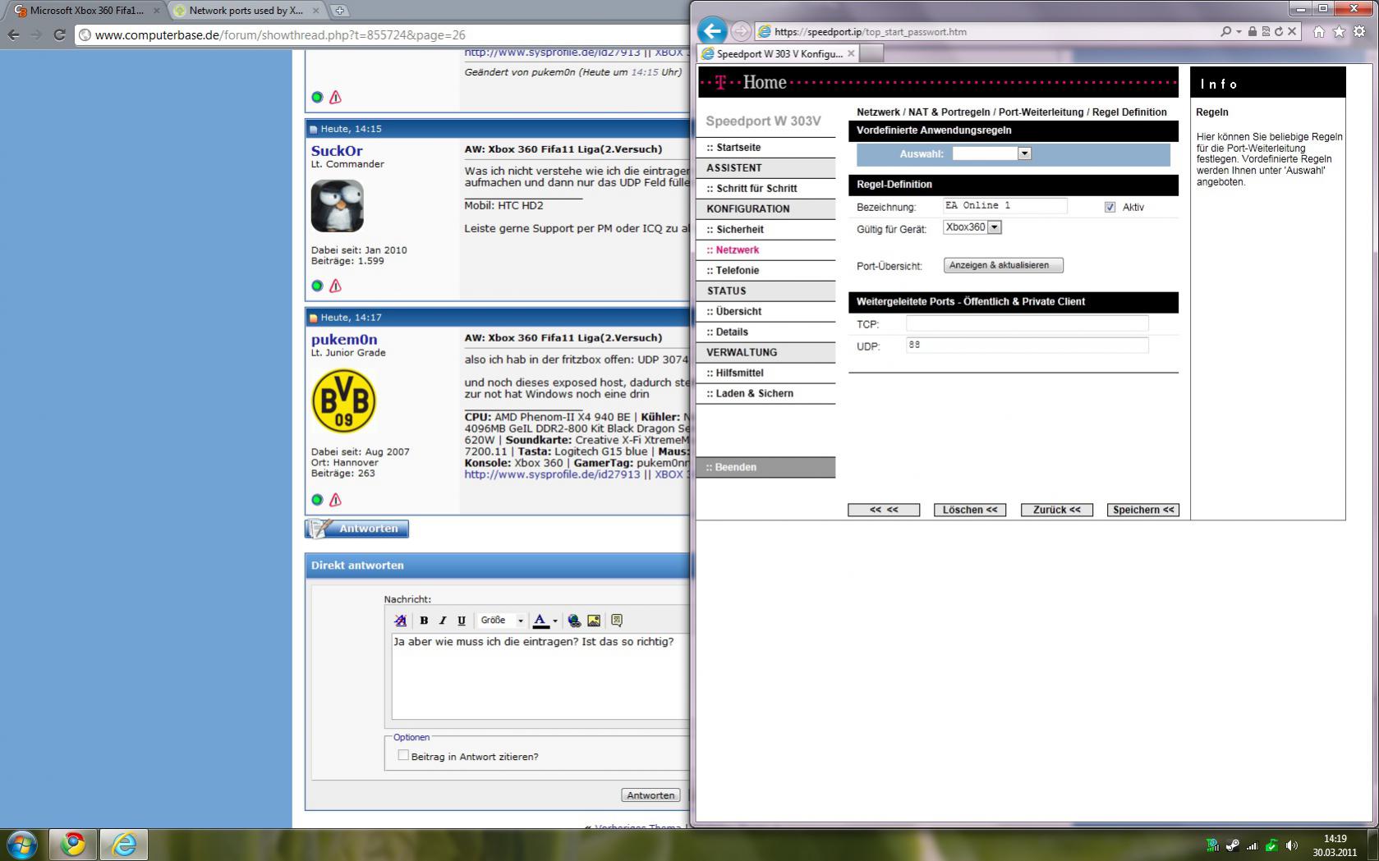Click the Speichern button
The image size is (1379, 861).
point(1142,510)
